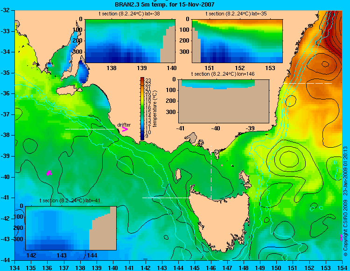Screen dimensions: 350x271
Task: Click the 't section (8.2..24°C) lat=-35' caption
Action: [236, 14]
